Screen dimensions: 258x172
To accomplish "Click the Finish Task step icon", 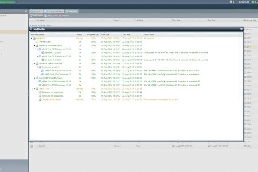I will pyautogui.click(x=37, y=89).
